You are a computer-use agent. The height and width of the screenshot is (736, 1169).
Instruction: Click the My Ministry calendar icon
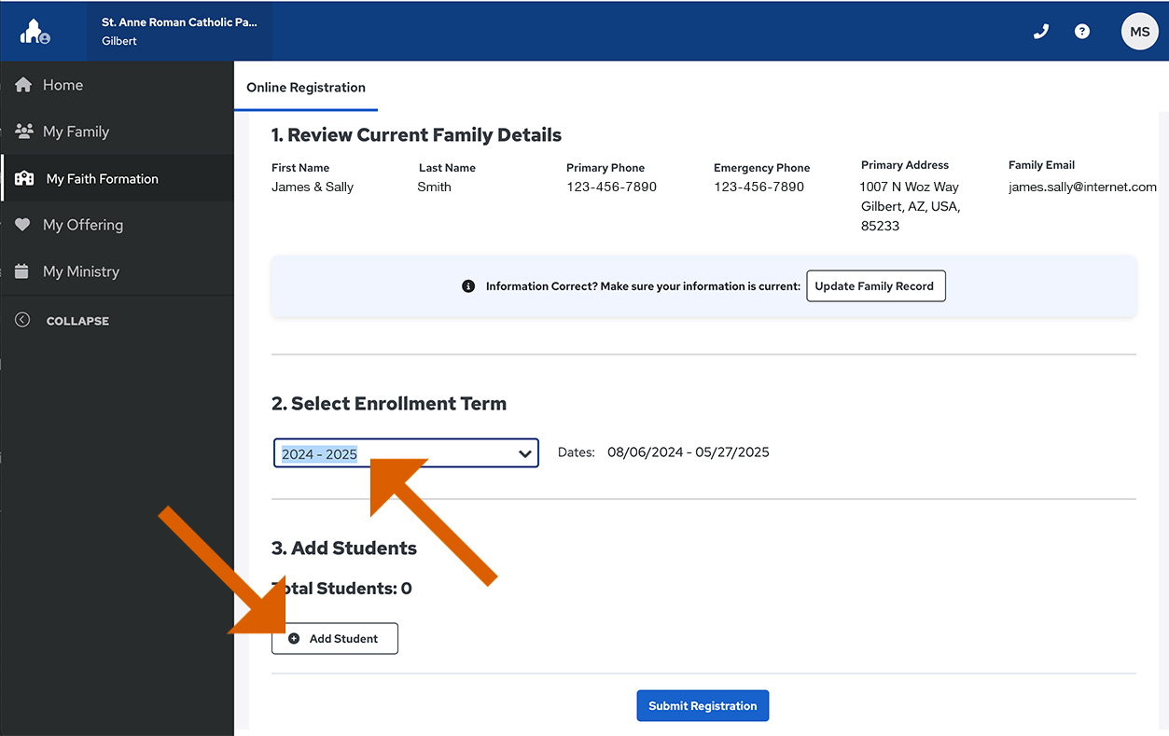click(x=22, y=271)
